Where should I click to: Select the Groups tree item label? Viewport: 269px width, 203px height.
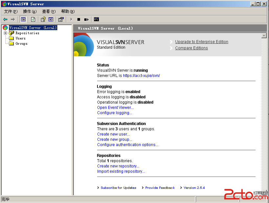[21, 43]
